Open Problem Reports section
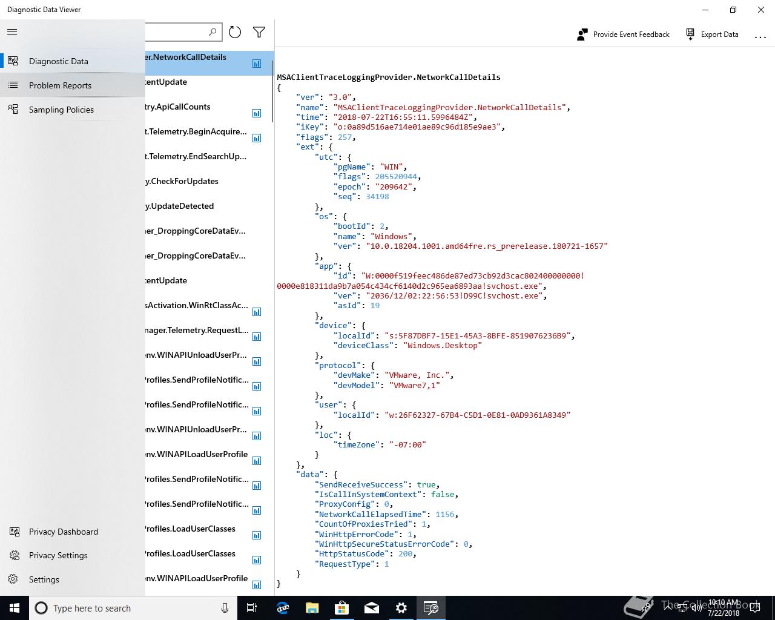 [73, 85]
